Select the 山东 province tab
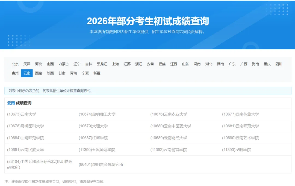295x186 pixels. point(185,64)
